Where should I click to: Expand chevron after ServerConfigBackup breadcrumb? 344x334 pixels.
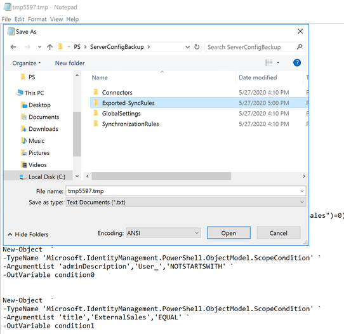pos(149,47)
